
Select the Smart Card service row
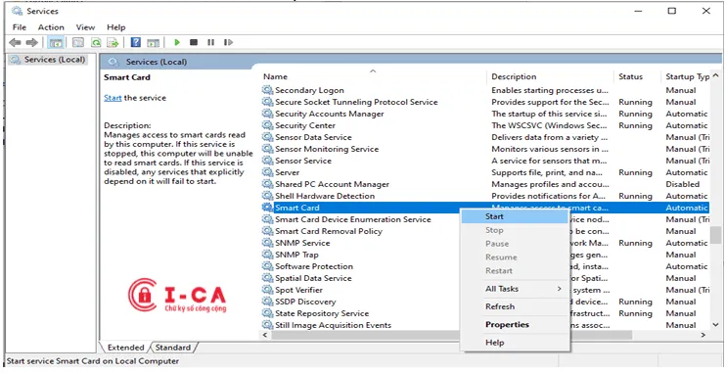click(485, 208)
